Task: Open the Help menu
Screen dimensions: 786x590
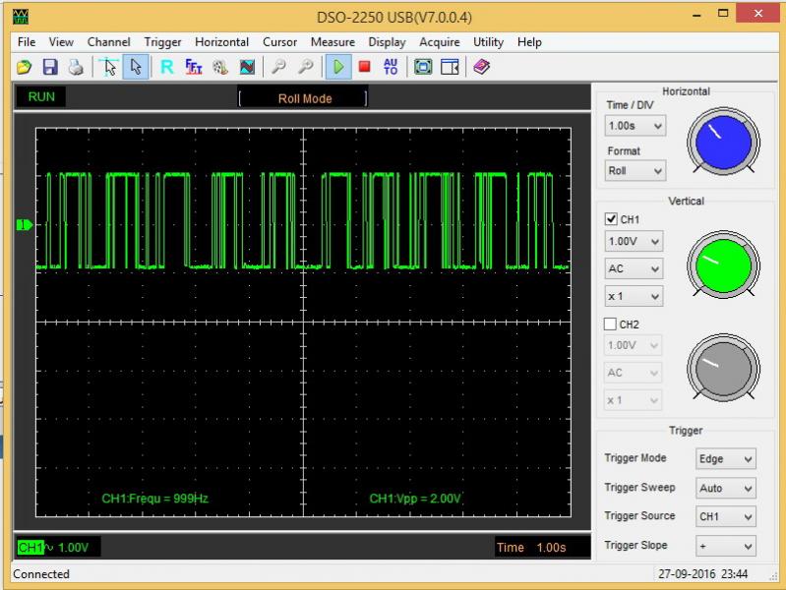Action: click(529, 42)
